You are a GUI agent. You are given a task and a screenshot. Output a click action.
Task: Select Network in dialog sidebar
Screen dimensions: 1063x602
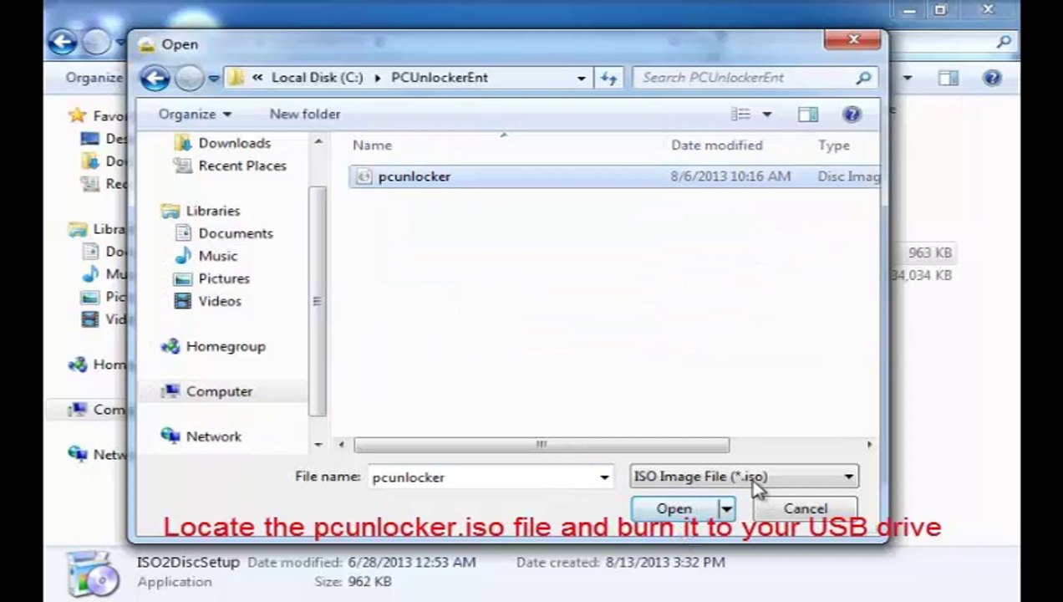[214, 436]
